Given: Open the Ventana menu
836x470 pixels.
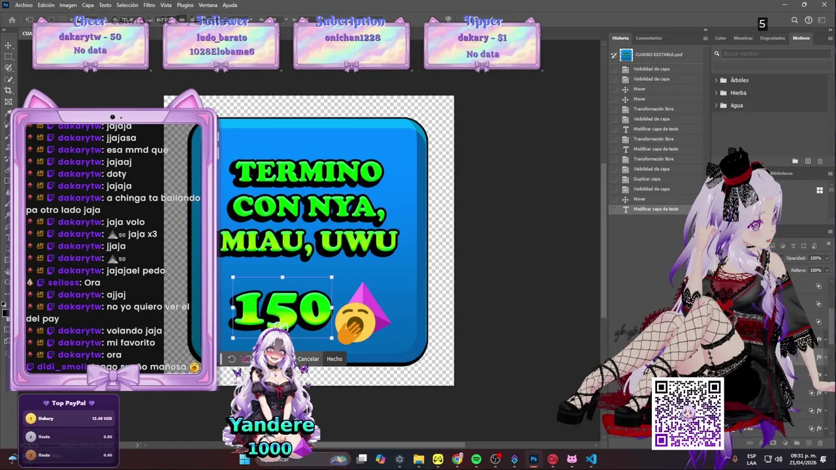Looking at the screenshot, I should click(208, 5).
